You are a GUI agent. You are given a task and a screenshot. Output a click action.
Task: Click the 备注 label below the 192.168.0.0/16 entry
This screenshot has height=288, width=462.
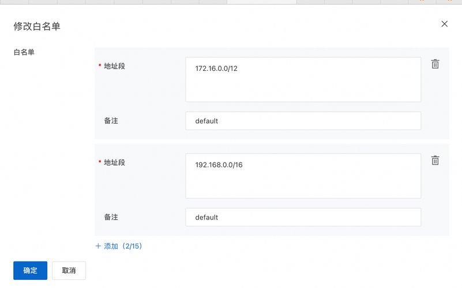[x=111, y=217]
